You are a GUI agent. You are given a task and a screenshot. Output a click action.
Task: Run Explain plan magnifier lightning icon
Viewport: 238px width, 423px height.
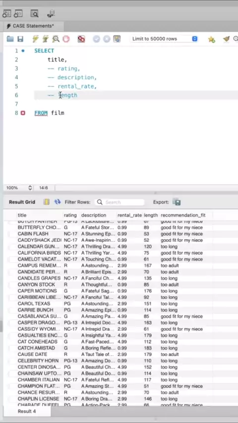tap(56, 39)
